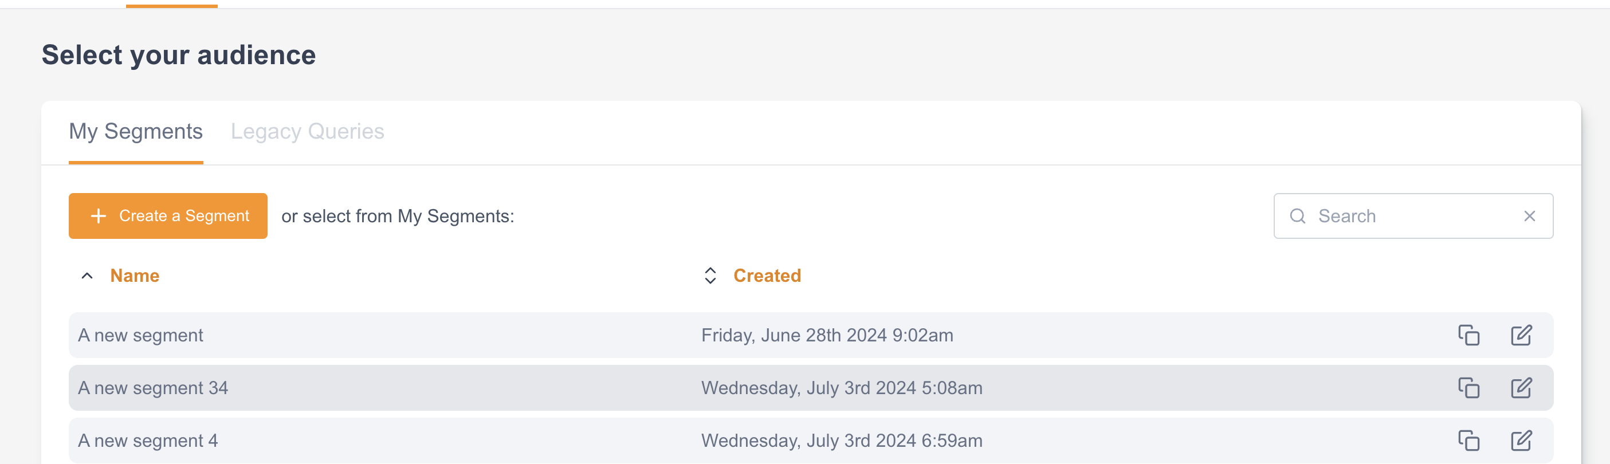Collapse sorting using the Name caret arrow
Viewport: 1610px width, 464px height.
pos(87,276)
